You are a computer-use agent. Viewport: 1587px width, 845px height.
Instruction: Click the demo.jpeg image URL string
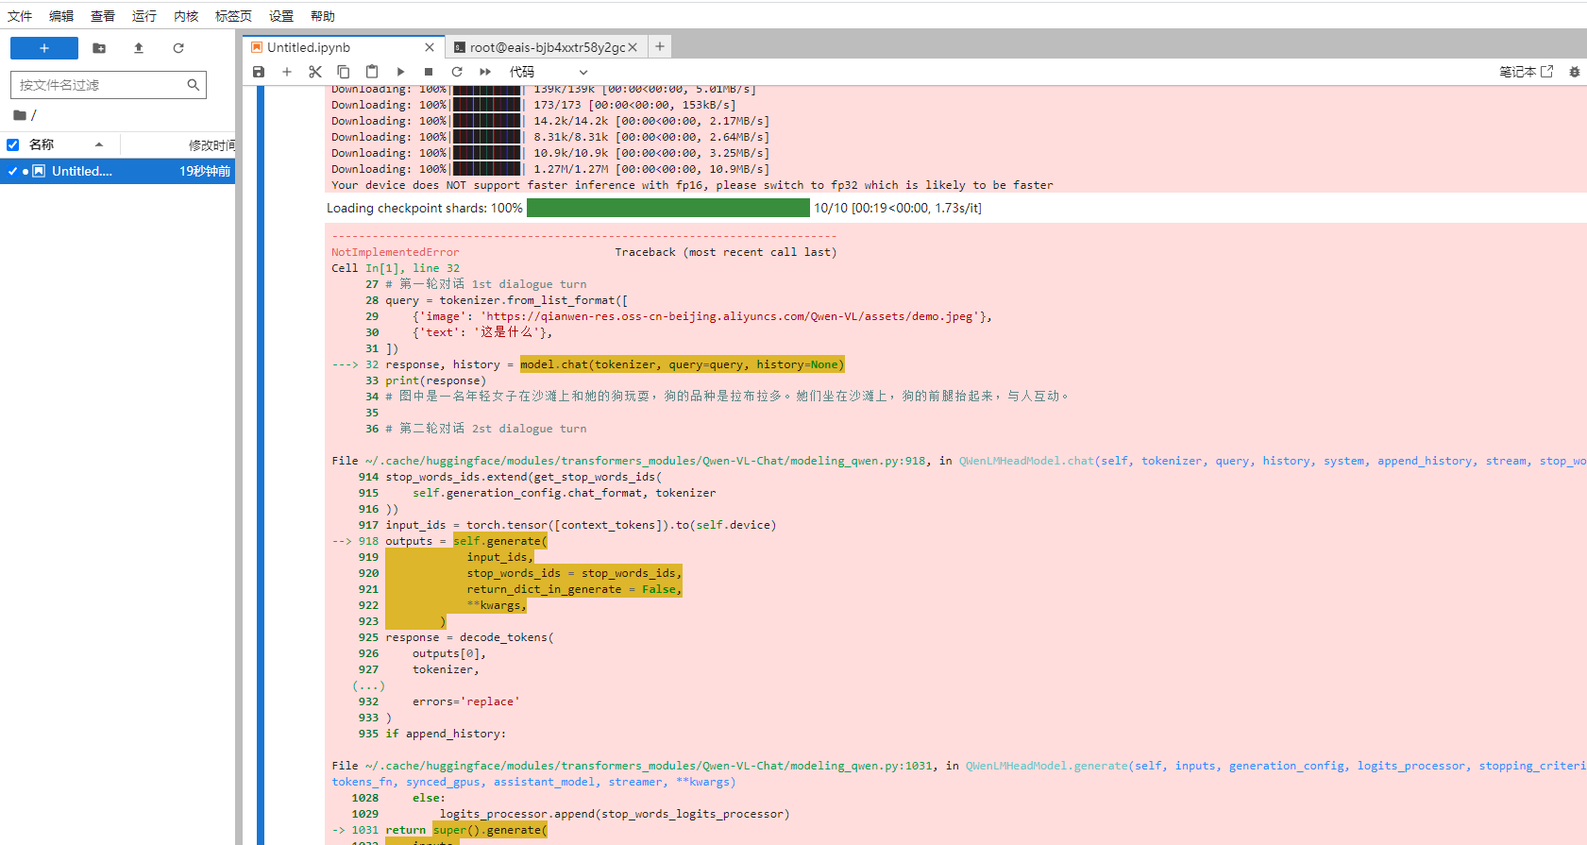coord(730,316)
